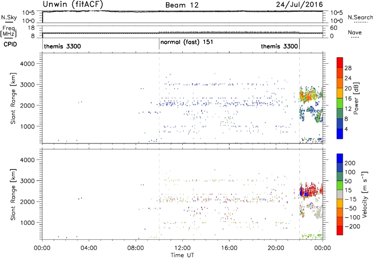This screenshot has width=373, height=258.
Task: Click the gray segment of the Velocity color bar
Action: pyautogui.click(x=340, y=195)
